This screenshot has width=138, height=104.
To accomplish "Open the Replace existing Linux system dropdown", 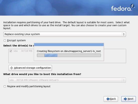I will tap(64, 34).
